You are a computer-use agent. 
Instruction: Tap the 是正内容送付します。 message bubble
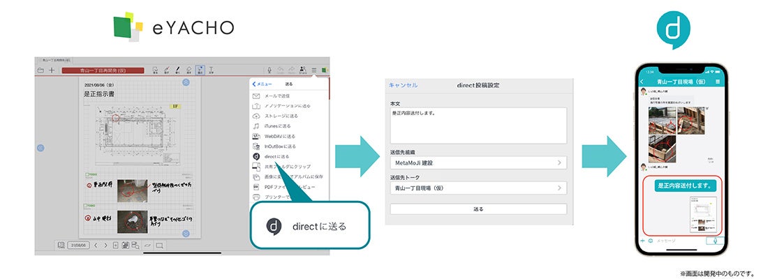tap(685, 186)
